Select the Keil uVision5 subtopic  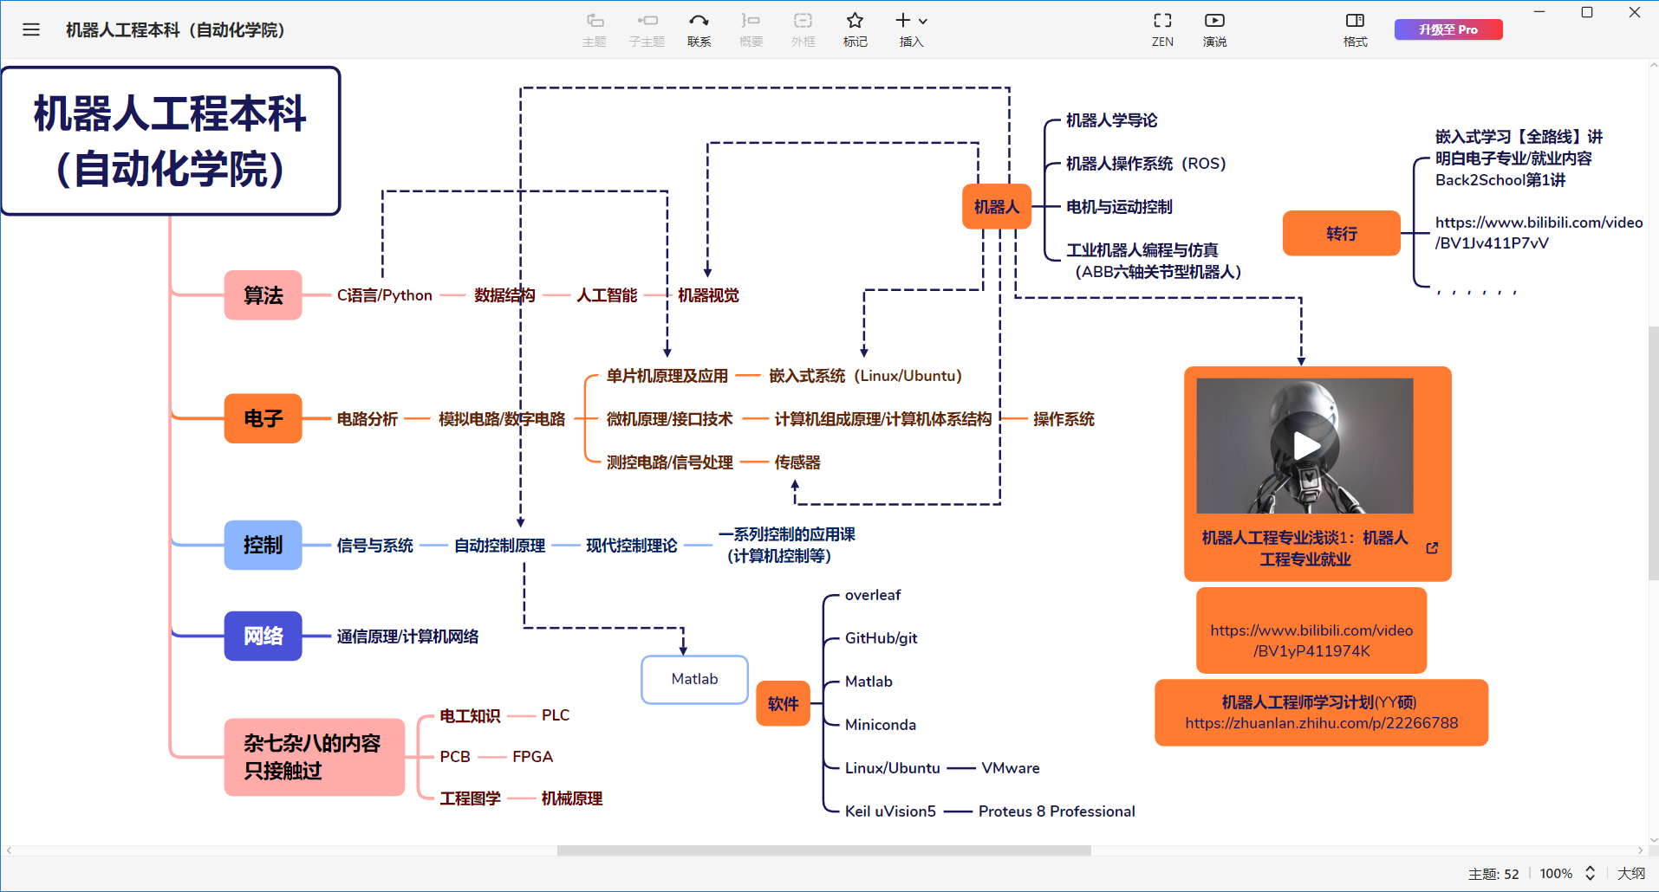point(890,811)
